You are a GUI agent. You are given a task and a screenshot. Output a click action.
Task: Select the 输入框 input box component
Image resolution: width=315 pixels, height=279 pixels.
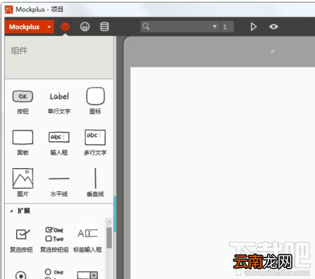click(x=59, y=143)
